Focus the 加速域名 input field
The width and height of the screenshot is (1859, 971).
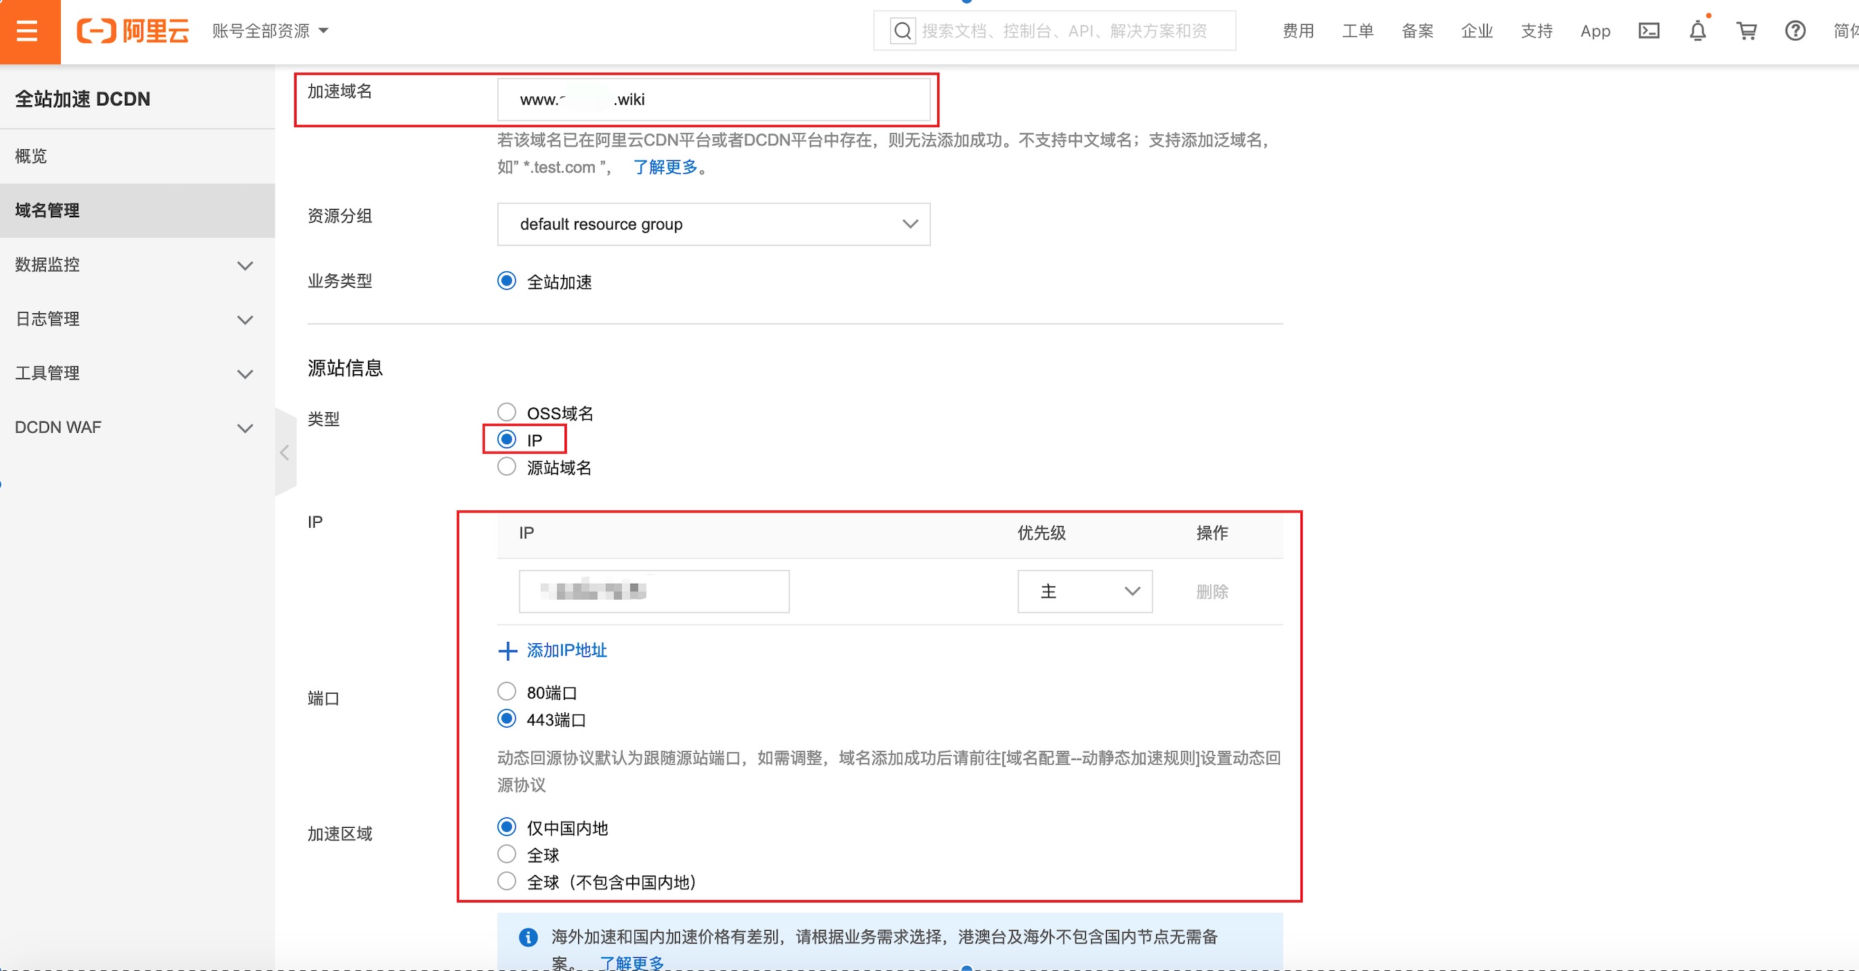pyautogui.click(x=713, y=100)
